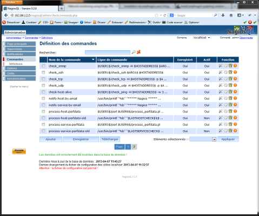Edit the check_ssh command with the tools icon

click(221, 72)
